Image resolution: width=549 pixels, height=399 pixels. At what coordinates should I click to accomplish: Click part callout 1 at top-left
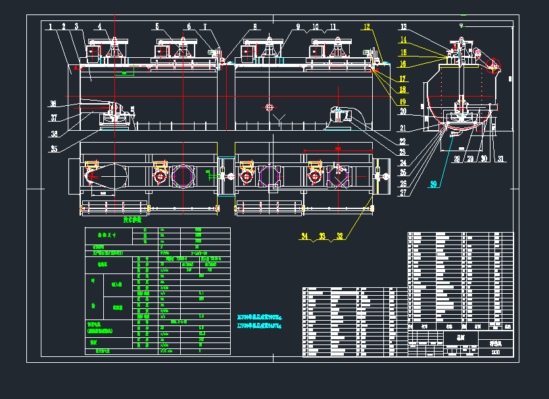pos(50,27)
